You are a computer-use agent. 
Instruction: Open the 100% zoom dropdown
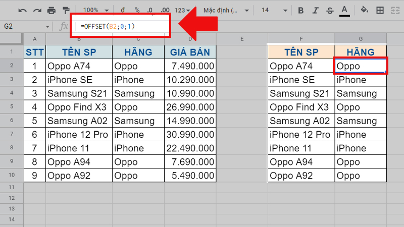coord(95,10)
